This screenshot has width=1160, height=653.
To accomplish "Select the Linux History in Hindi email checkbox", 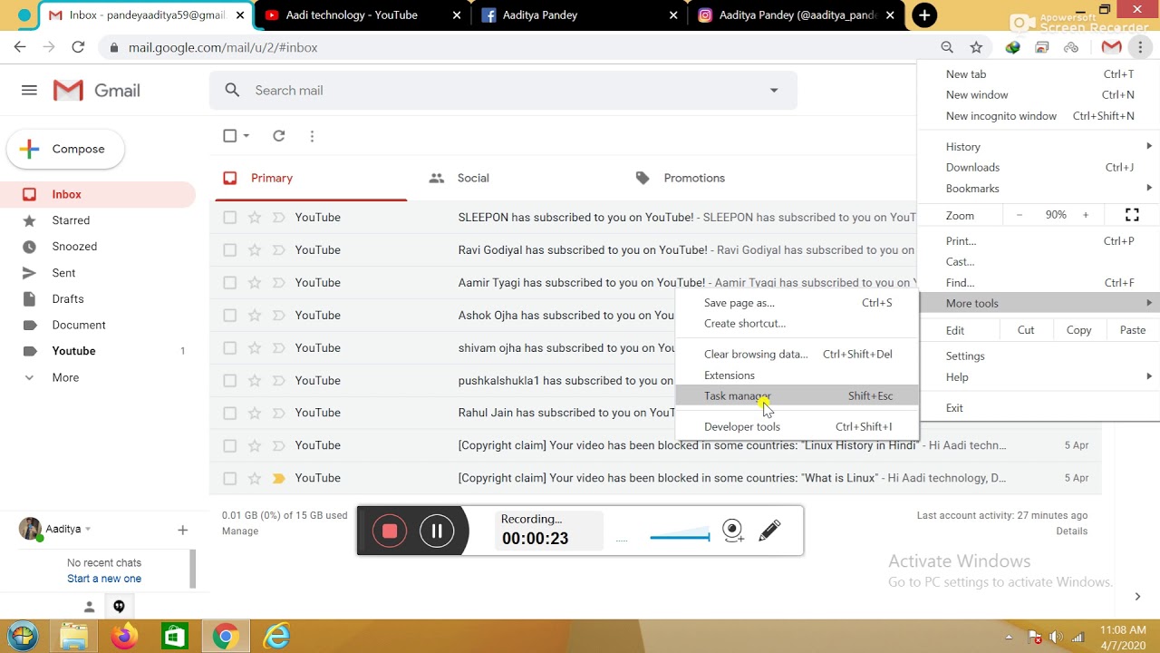I will coord(230,445).
